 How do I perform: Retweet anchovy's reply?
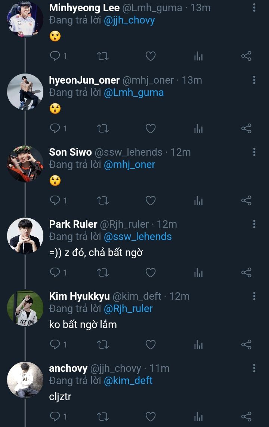pyautogui.click(x=103, y=417)
